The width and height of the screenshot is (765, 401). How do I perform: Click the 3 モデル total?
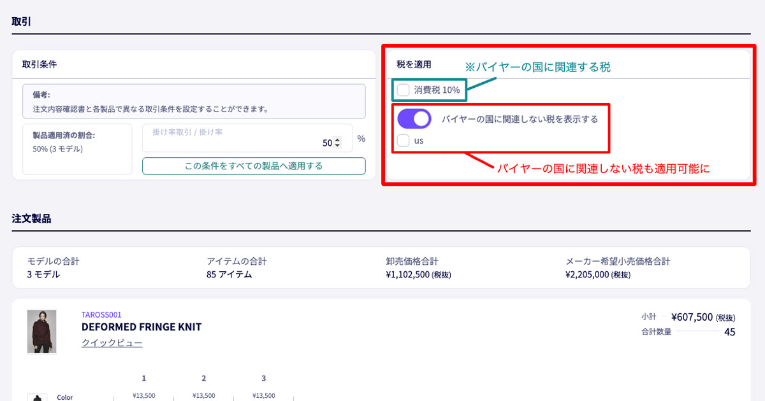pyautogui.click(x=43, y=275)
